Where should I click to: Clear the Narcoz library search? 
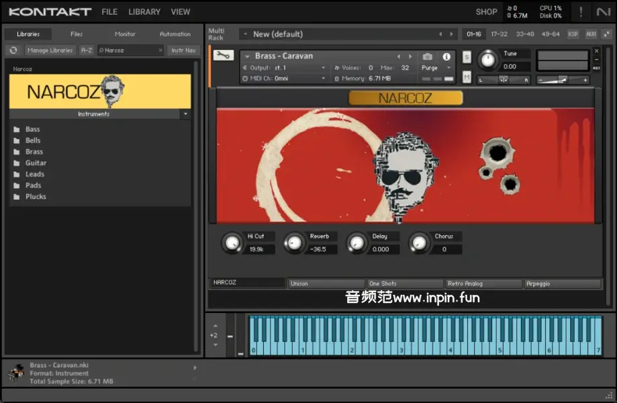coord(160,50)
